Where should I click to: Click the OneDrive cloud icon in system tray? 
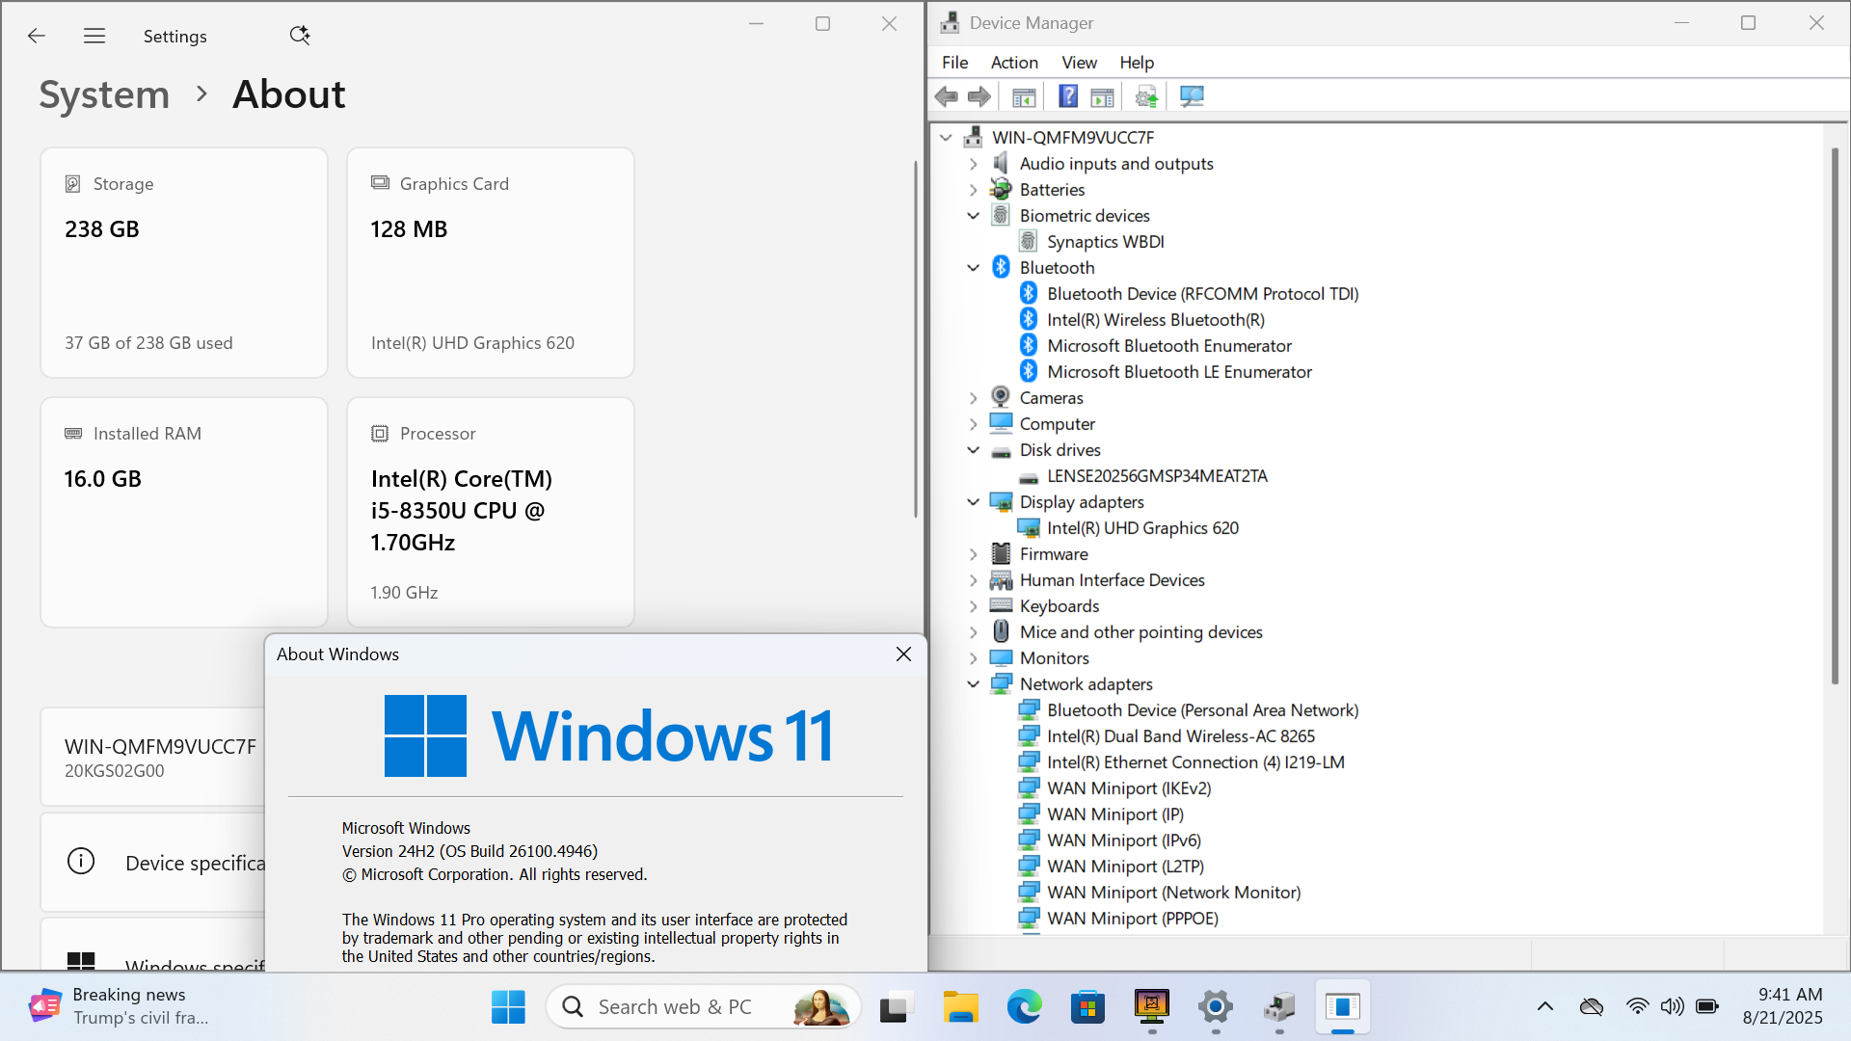1592,1007
